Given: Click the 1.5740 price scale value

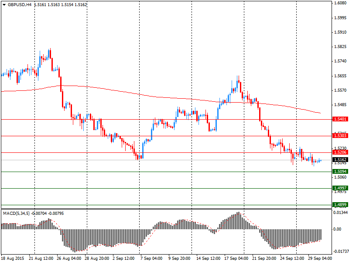Looking at the screenshot, I should click(341, 61).
